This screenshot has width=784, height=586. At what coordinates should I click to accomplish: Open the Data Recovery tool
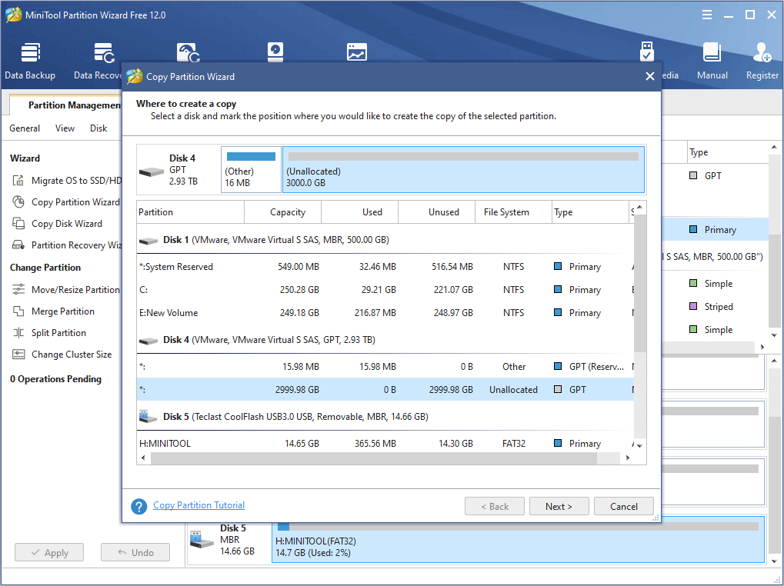(99, 61)
